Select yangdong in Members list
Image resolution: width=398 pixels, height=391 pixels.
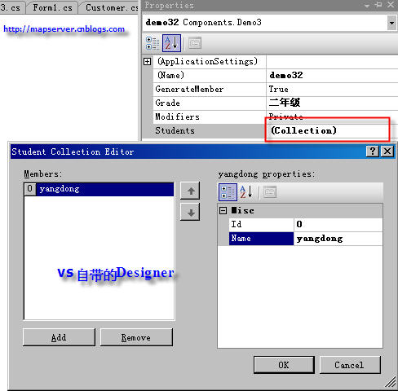[99, 189]
